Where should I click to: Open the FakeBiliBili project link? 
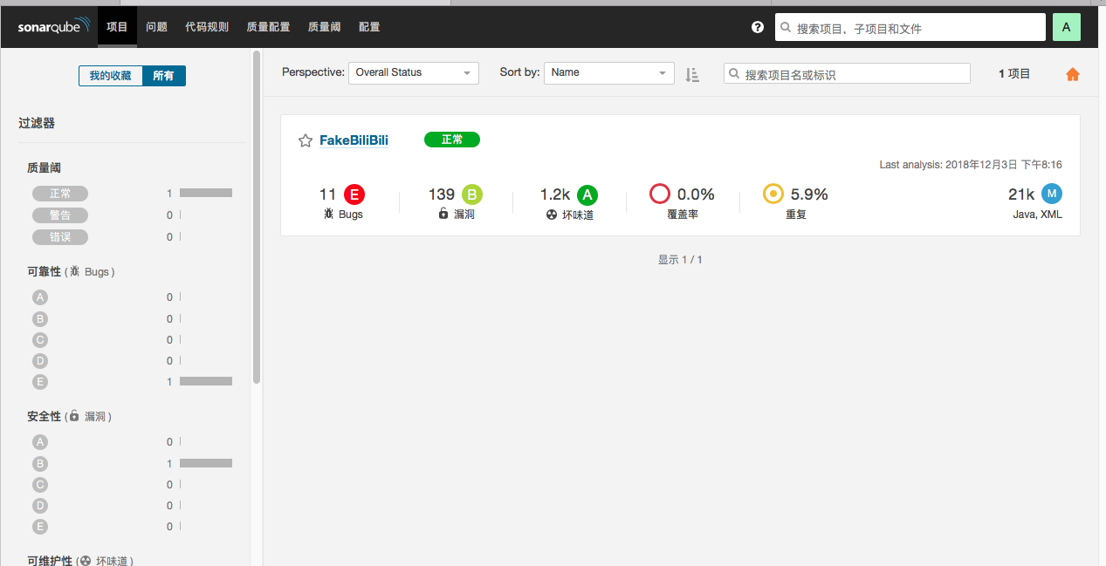point(354,140)
